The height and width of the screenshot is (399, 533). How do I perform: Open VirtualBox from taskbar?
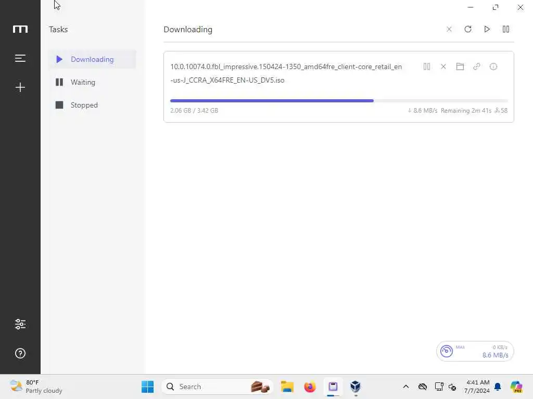(356, 387)
